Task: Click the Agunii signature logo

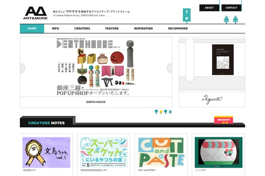Action: click(x=212, y=99)
